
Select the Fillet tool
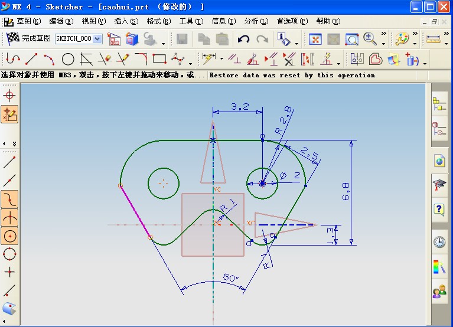click(141, 59)
